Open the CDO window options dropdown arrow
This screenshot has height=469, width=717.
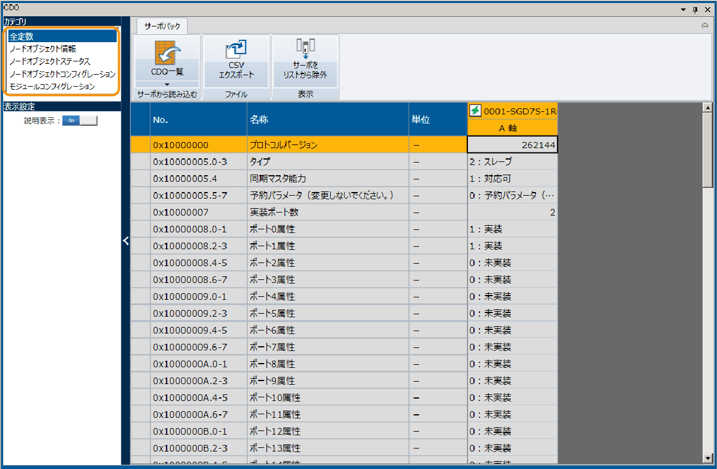pyautogui.click(x=683, y=10)
